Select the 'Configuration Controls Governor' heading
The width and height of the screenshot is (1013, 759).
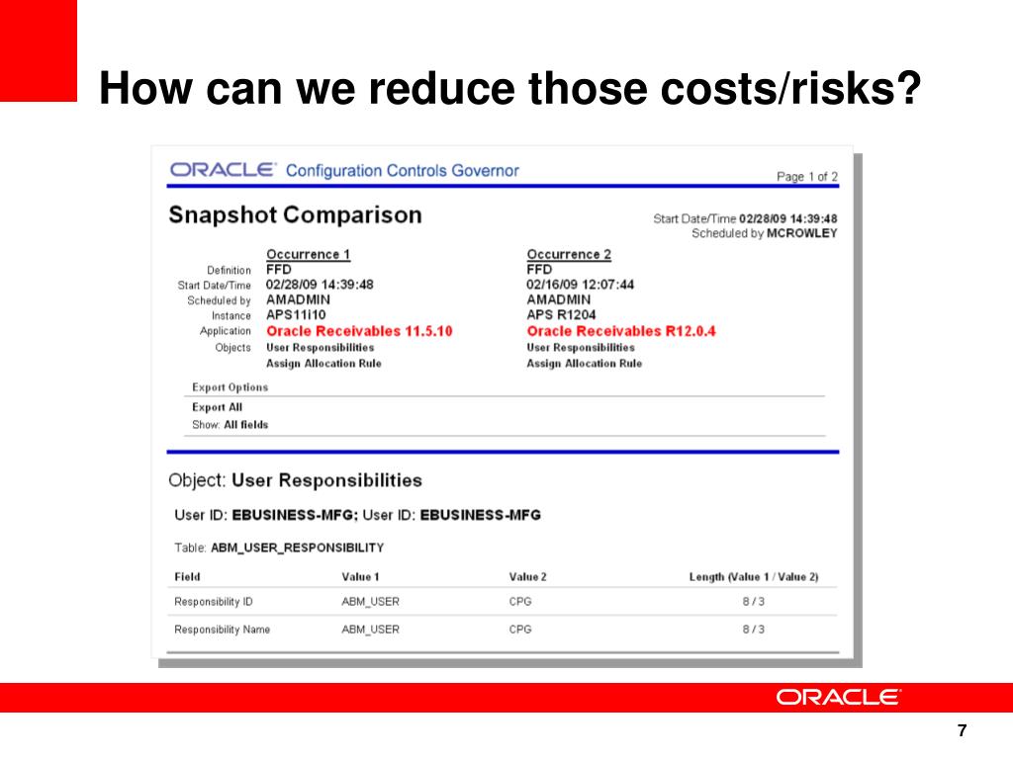coord(402,170)
